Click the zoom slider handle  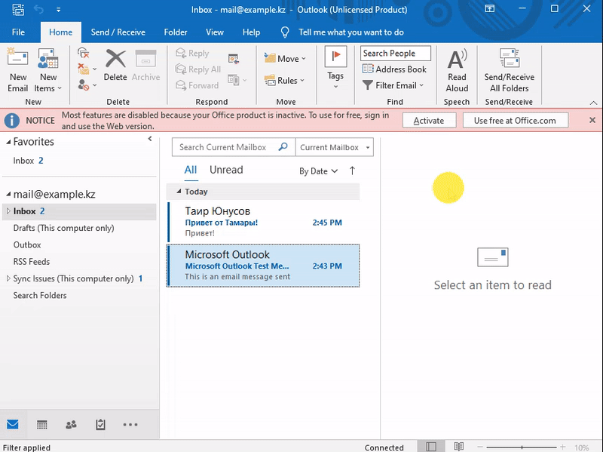tap(522, 447)
